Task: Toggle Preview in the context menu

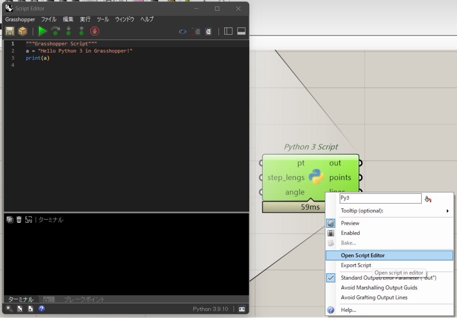Action: coord(350,223)
